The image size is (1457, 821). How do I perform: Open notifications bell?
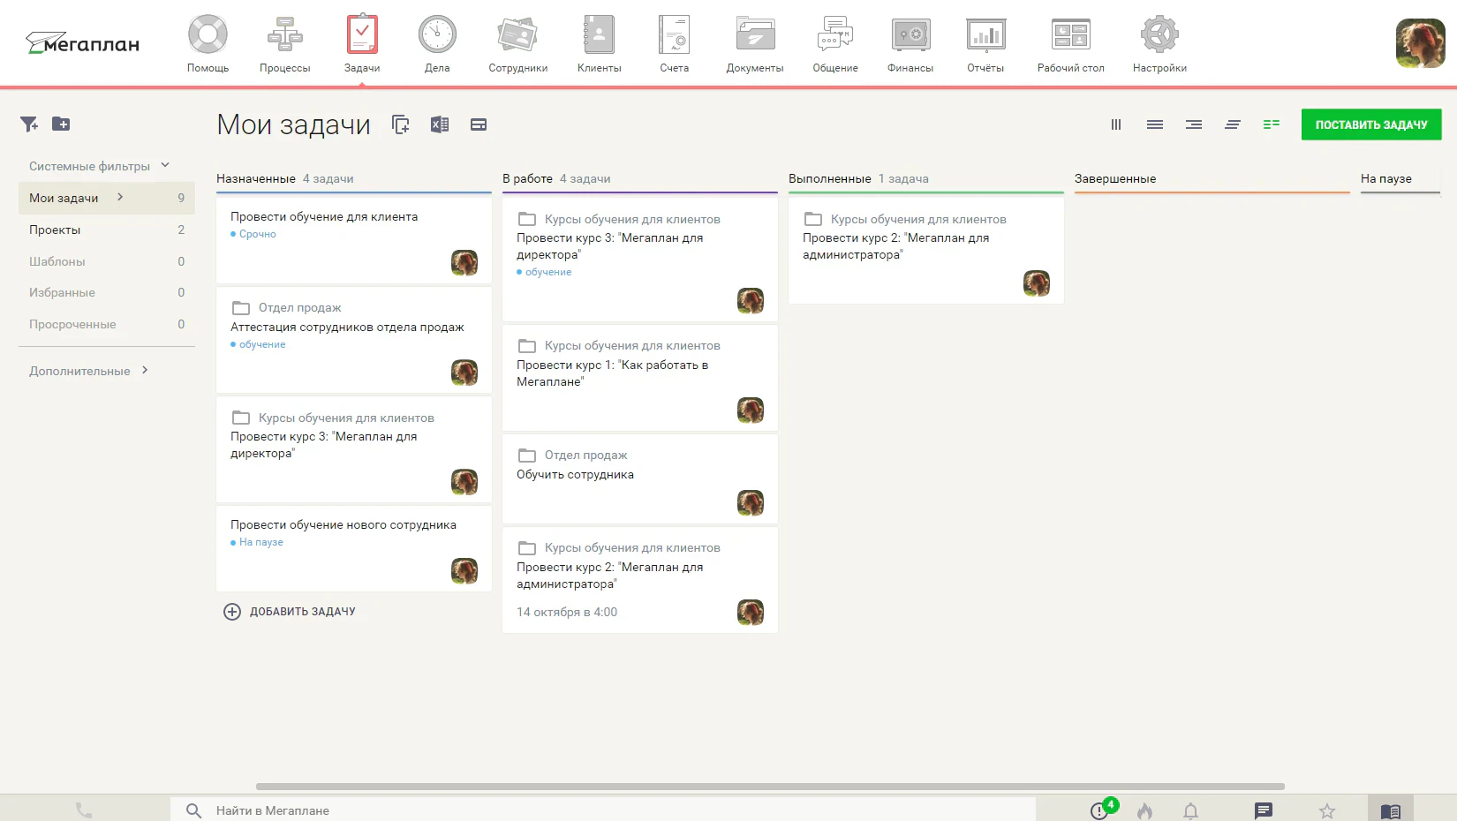pos(1191,810)
